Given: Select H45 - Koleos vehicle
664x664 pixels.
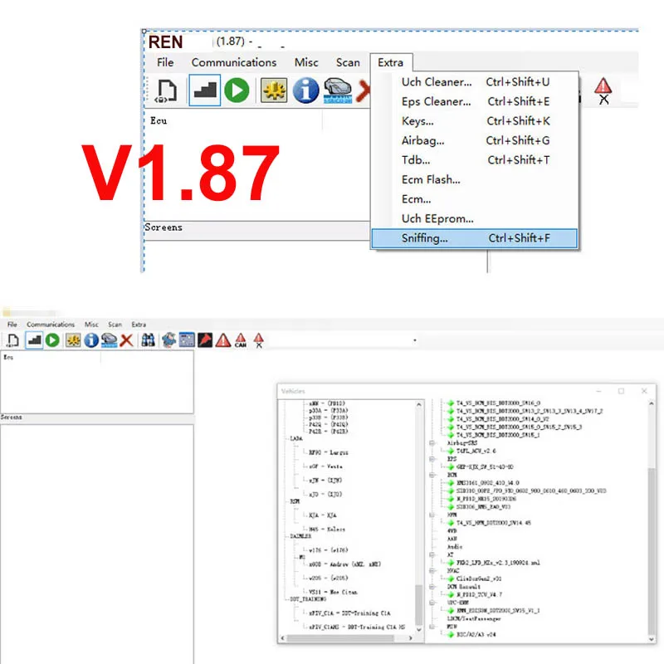Looking at the screenshot, I should click(x=327, y=530).
